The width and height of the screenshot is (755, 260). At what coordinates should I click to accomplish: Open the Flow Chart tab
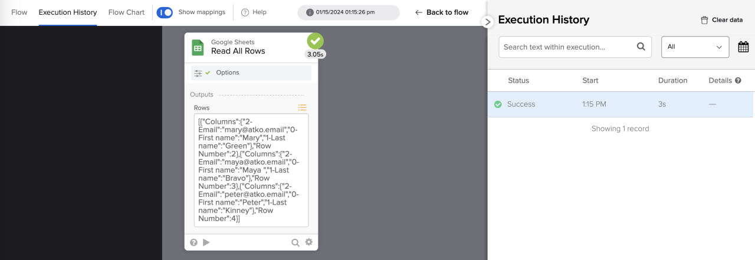tap(126, 12)
